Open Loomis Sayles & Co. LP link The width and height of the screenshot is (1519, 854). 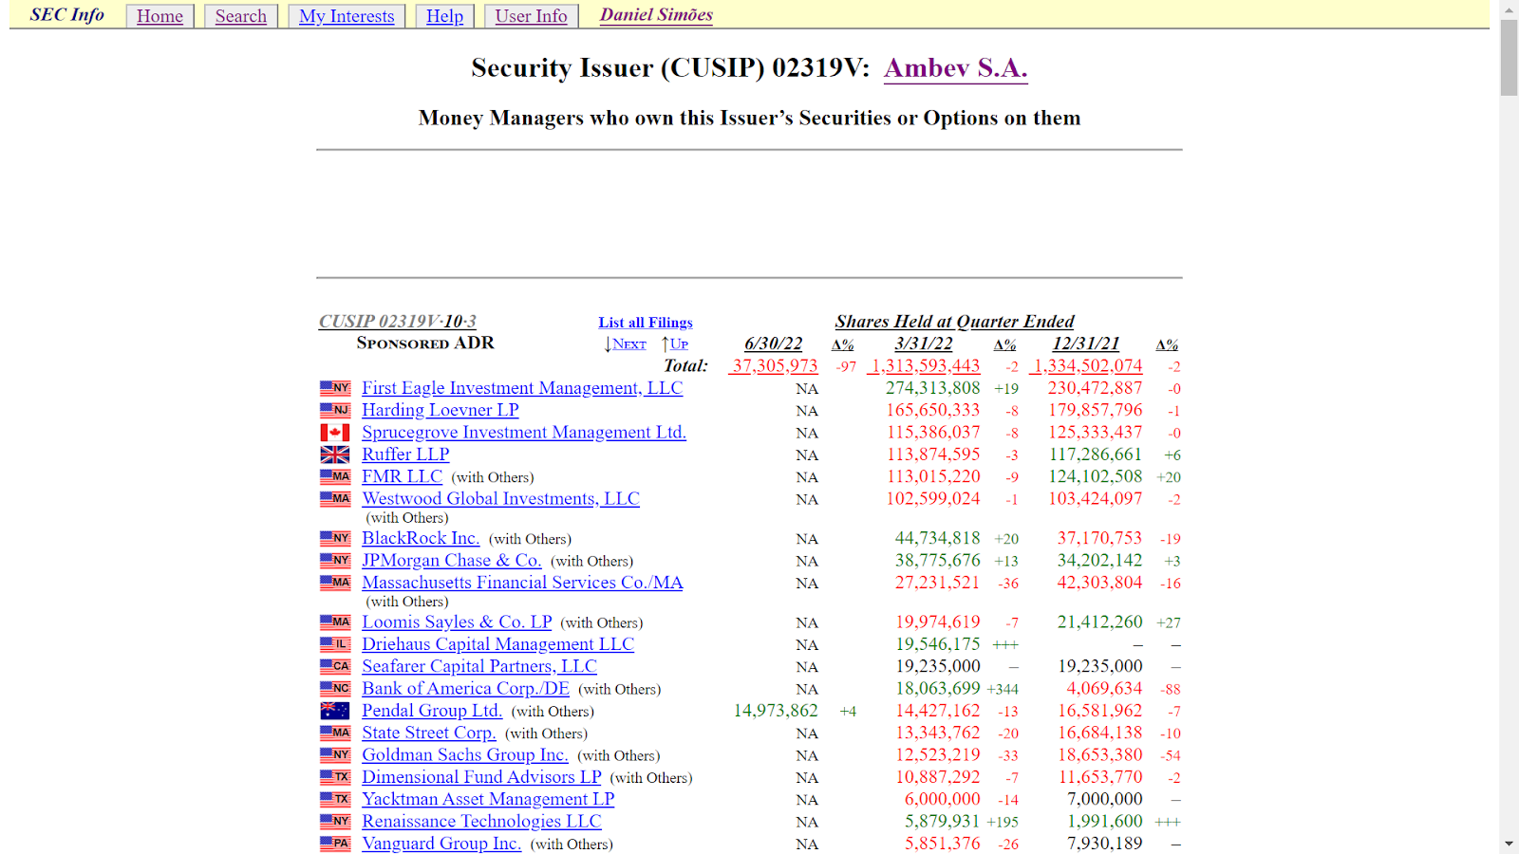tap(457, 622)
